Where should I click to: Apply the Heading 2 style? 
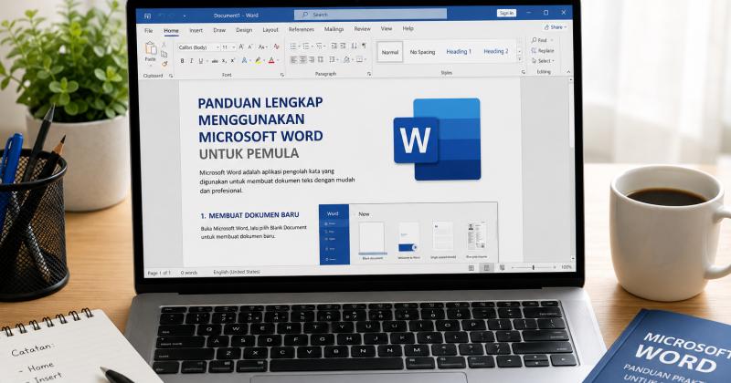coord(496,51)
